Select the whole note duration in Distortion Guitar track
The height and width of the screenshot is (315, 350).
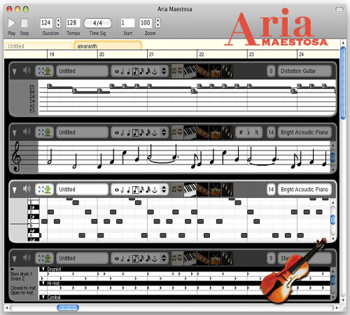(x=117, y=71)
